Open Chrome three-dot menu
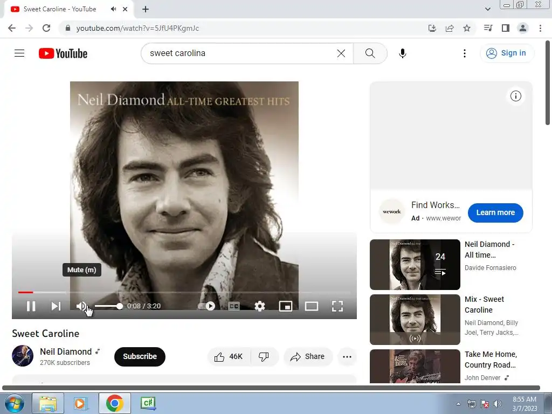 click(540, 28)
